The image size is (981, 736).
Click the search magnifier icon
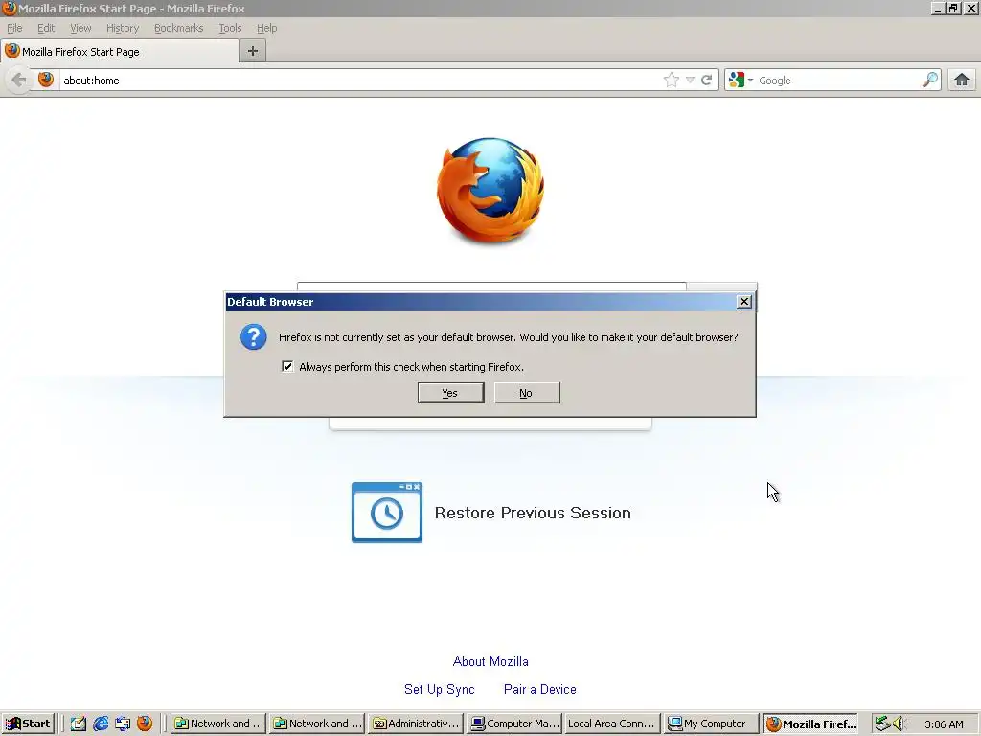click(x=930, y=80)
